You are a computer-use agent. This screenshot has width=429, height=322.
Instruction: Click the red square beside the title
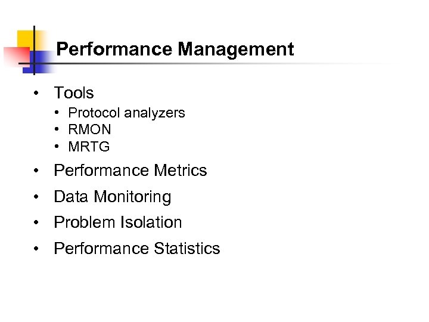tap(12, 55)
